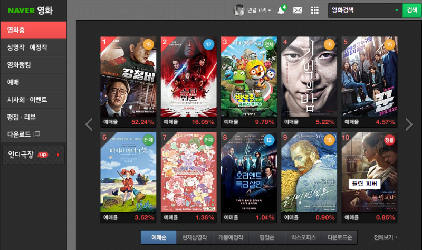Select 영화홈 in the sidebar
422x250 pixels.
[x=33, y=30]
